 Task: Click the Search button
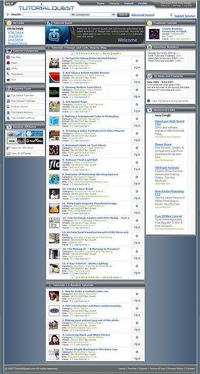coord(123,15)
